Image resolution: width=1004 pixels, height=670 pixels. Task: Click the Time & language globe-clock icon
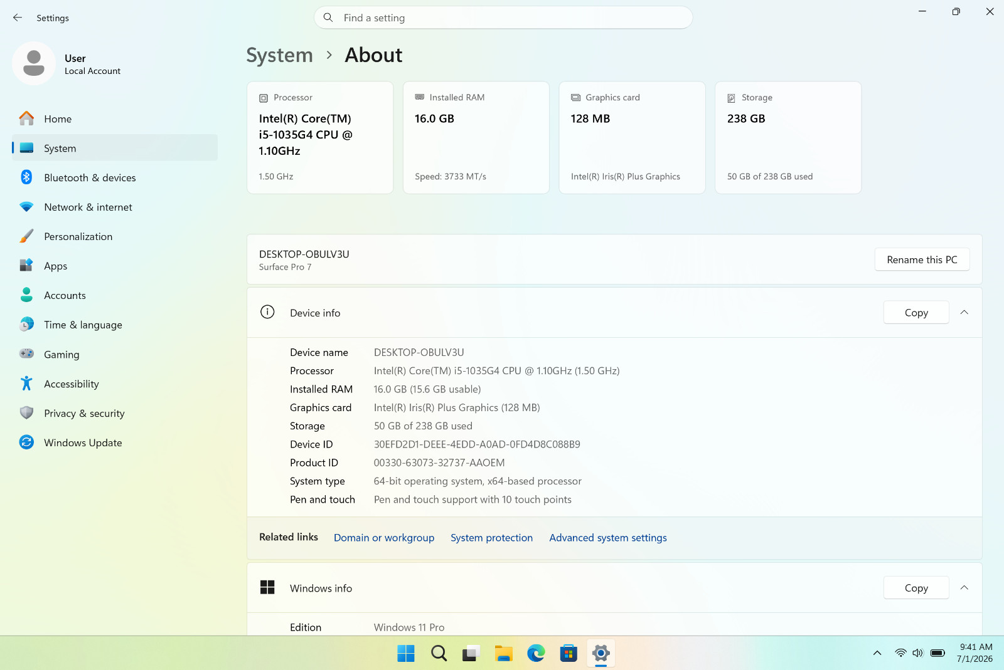coord(26,325)
